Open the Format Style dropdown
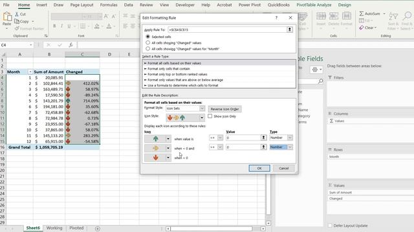414x232 pixels. point(202,108)
